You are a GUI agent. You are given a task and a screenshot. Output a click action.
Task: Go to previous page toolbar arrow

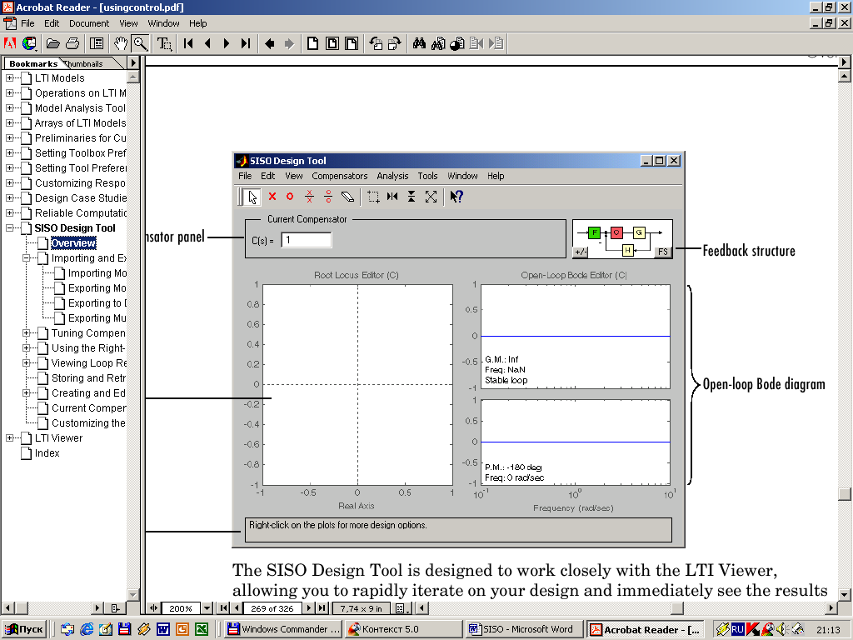click(x=207, y=43)
